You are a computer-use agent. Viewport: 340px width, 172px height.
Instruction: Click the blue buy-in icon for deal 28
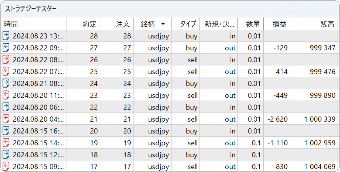point(6,36)
